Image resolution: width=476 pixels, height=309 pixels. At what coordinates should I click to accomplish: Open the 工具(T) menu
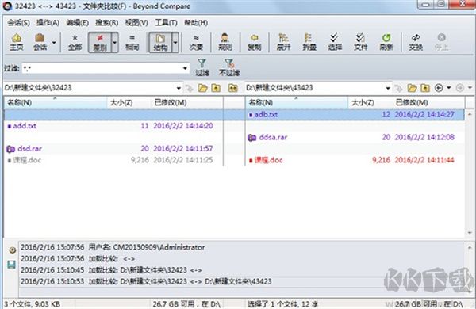pyautogui.click(x=166, y=23)
